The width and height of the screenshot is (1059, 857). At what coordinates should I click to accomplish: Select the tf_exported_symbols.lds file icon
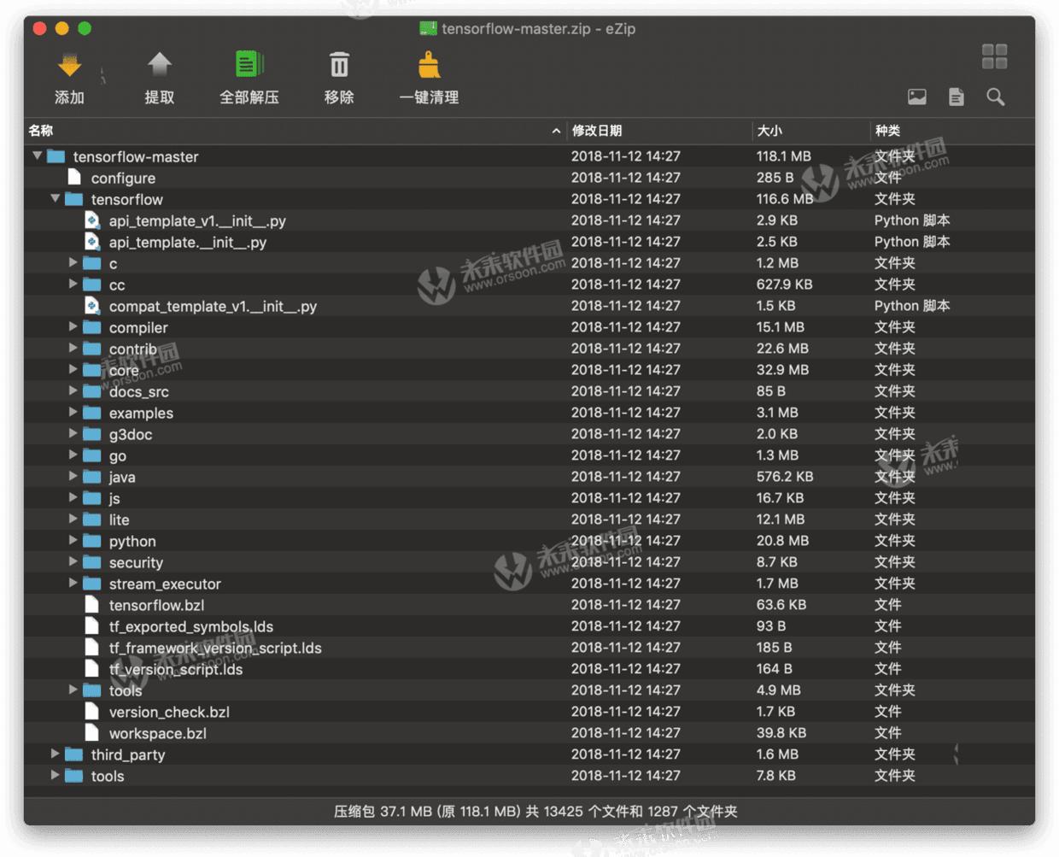[92, 626]
